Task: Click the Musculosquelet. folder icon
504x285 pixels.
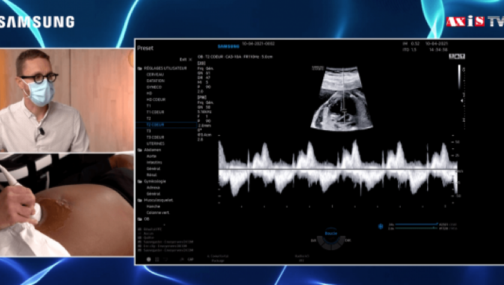Action: pyautogui.click(x=140, y=200)
